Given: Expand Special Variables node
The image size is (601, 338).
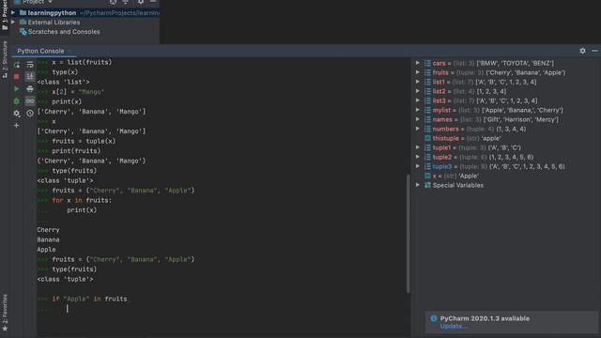Looking at the screenshot, I should (418, 185).
